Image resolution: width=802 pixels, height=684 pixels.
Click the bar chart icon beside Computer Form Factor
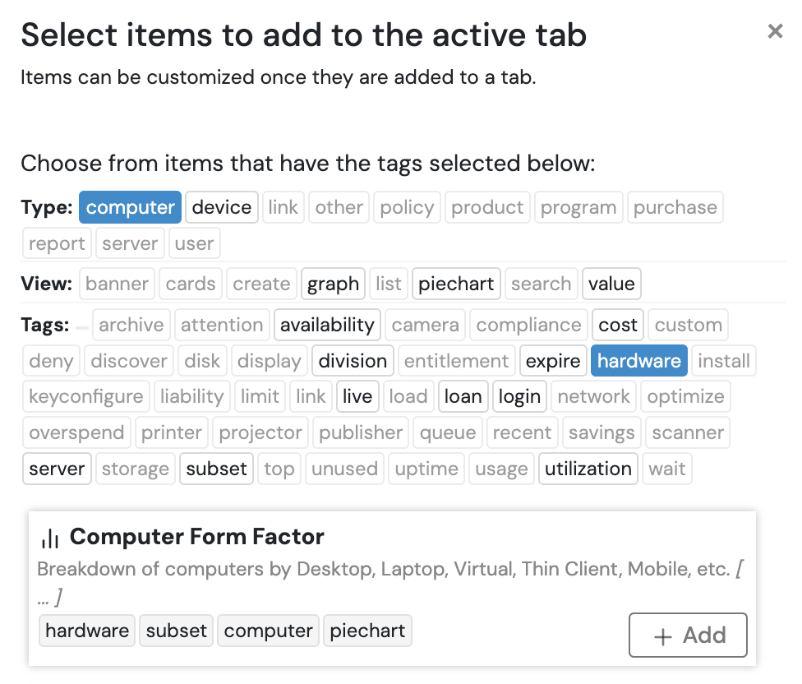pos(49,536)
